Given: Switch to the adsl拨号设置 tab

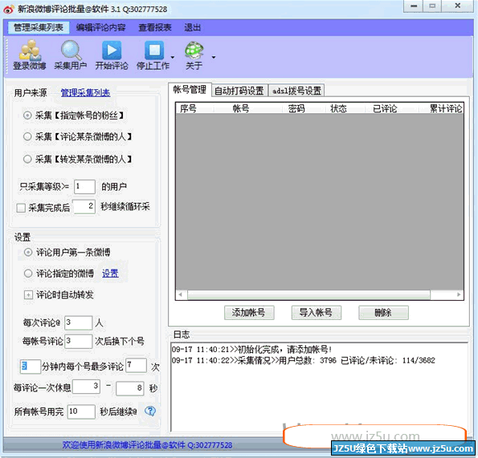Looking at the screenshot, I should (x=296, y=91).
